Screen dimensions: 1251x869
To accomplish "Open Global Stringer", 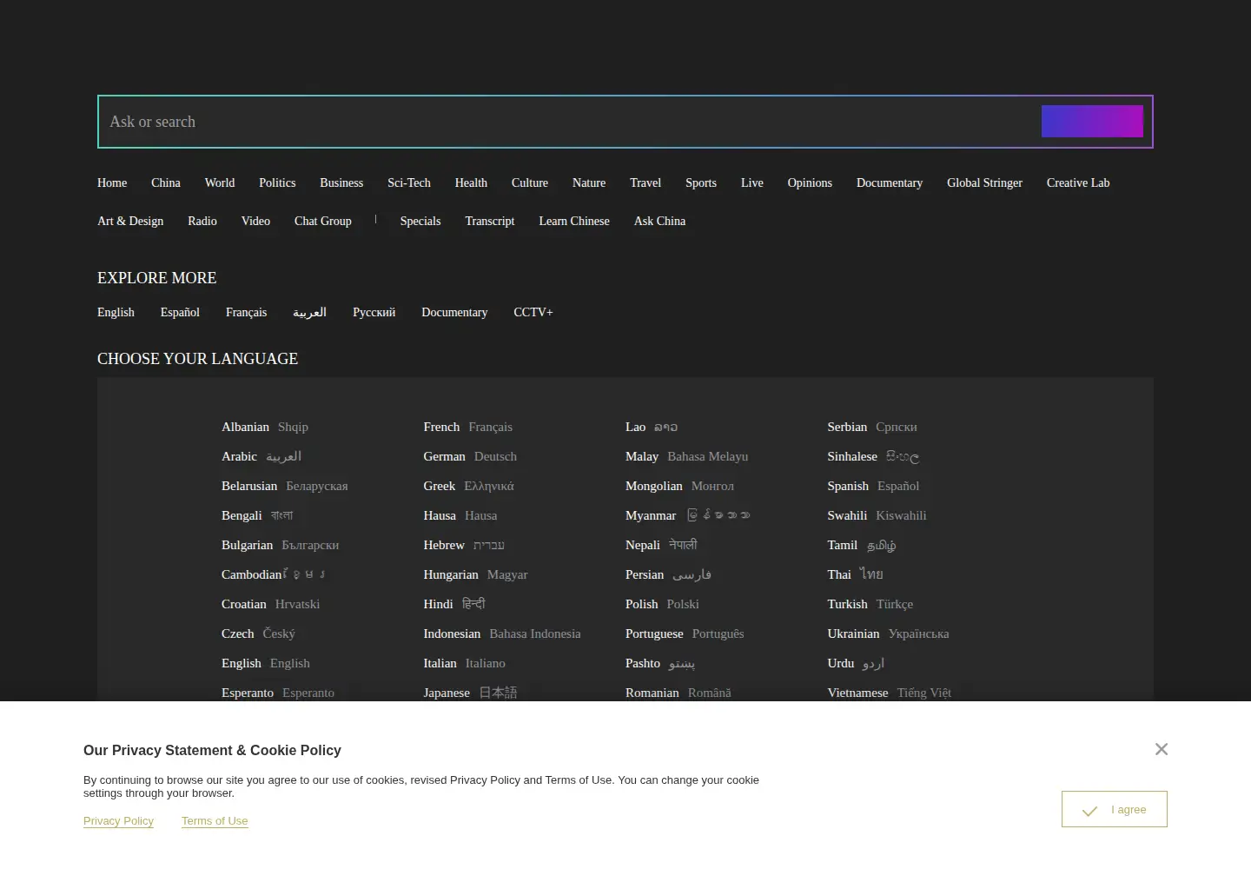I will coord(984,182).
